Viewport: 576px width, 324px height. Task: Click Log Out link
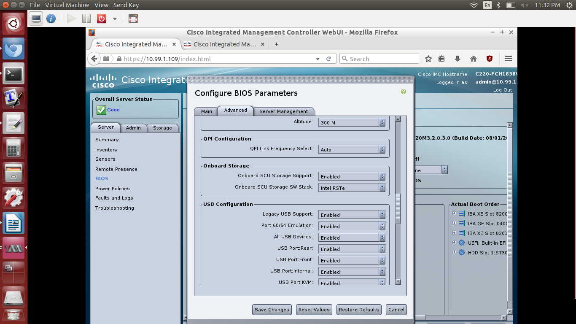point(503,90)
